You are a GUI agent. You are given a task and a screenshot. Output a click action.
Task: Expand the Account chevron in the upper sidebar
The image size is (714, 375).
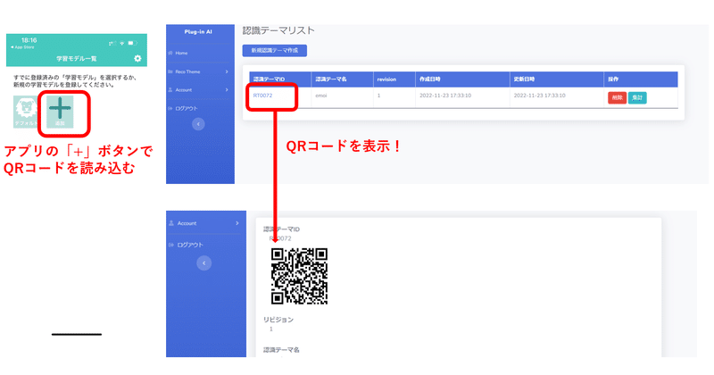click(x=227, y=90)
